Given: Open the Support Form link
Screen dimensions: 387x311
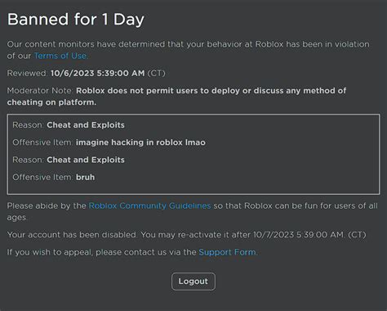Looking at the screenshot, I should (227, 252).
